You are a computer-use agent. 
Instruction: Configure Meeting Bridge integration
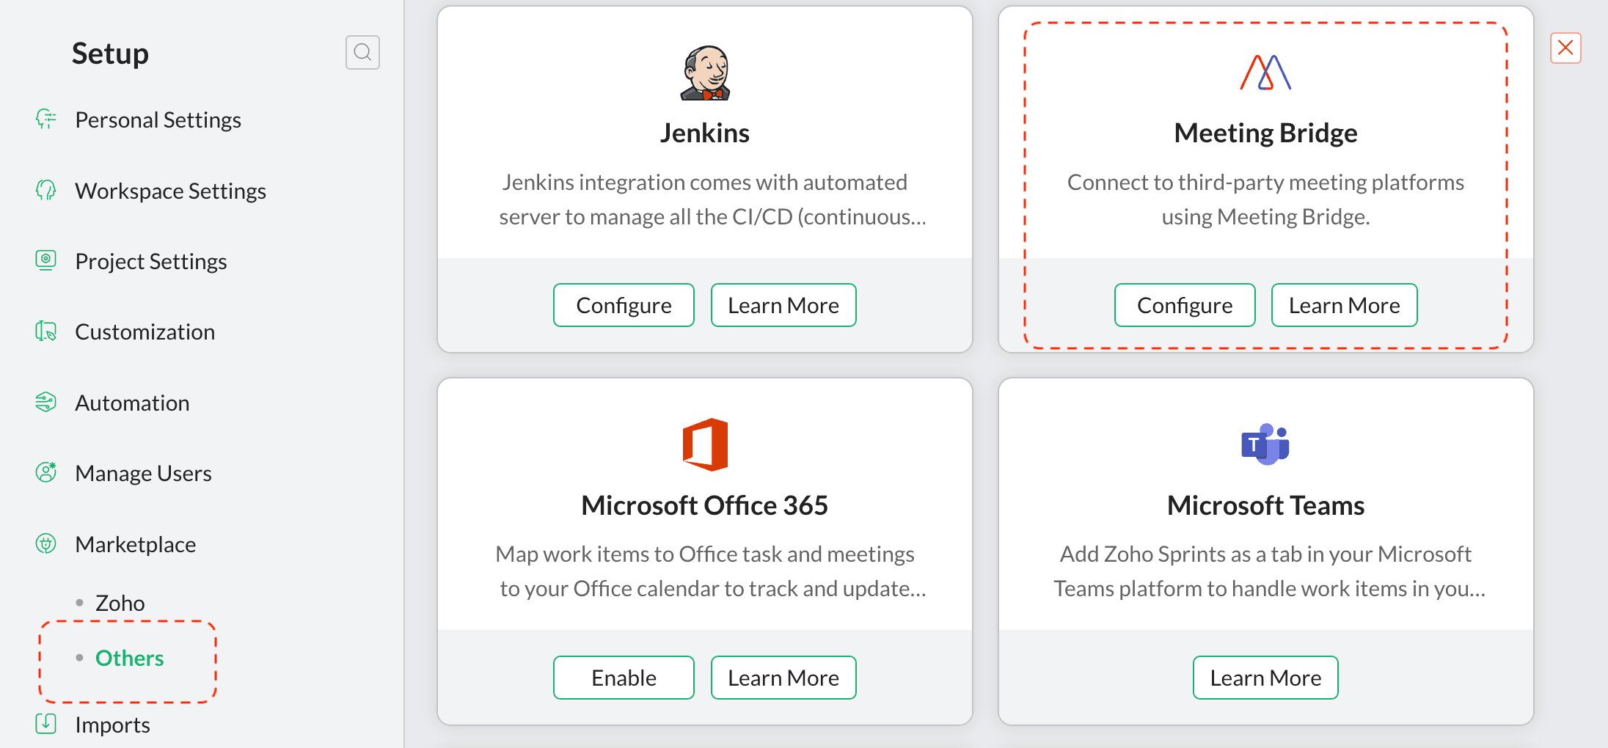(x=1185, y=305)
